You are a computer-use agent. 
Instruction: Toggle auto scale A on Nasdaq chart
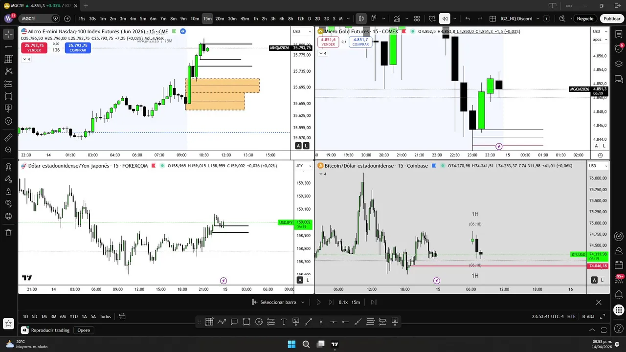pos(298,146)
